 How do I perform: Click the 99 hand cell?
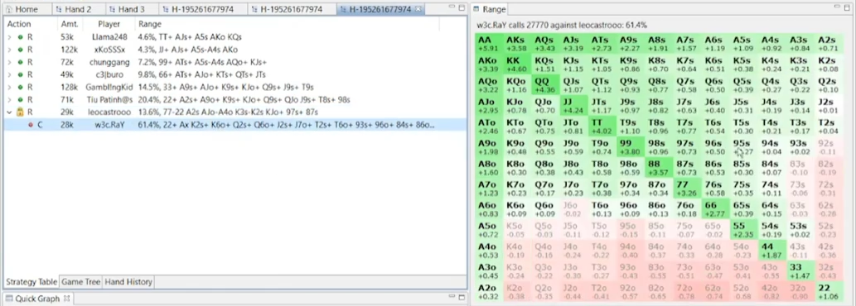point(631,146)
